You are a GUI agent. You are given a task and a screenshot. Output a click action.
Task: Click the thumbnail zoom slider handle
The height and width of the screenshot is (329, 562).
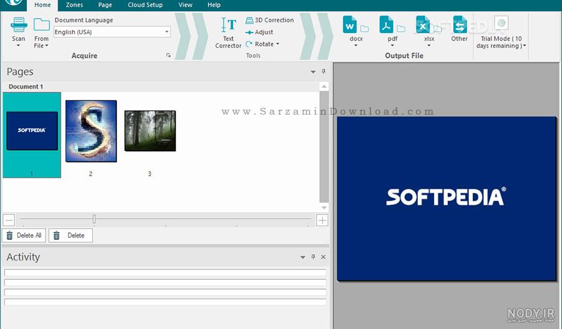[x=94, y=219]
